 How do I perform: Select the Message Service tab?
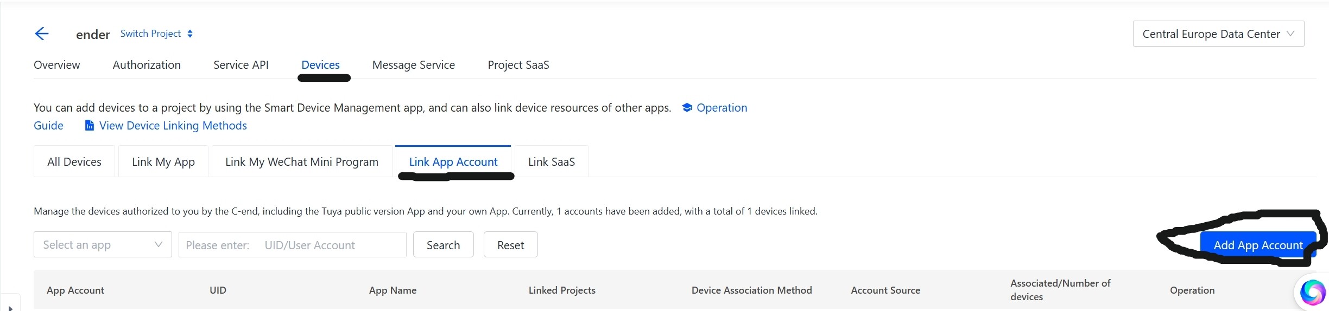click(413, 65)
